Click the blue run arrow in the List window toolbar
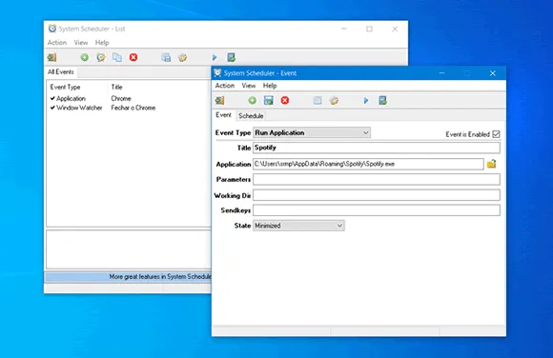The image size is (553, 358). (215, 57)
